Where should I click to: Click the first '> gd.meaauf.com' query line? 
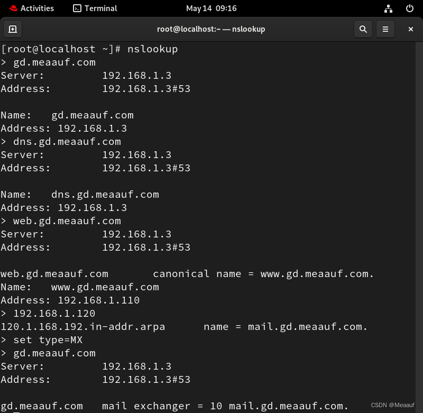pos(48,62)
